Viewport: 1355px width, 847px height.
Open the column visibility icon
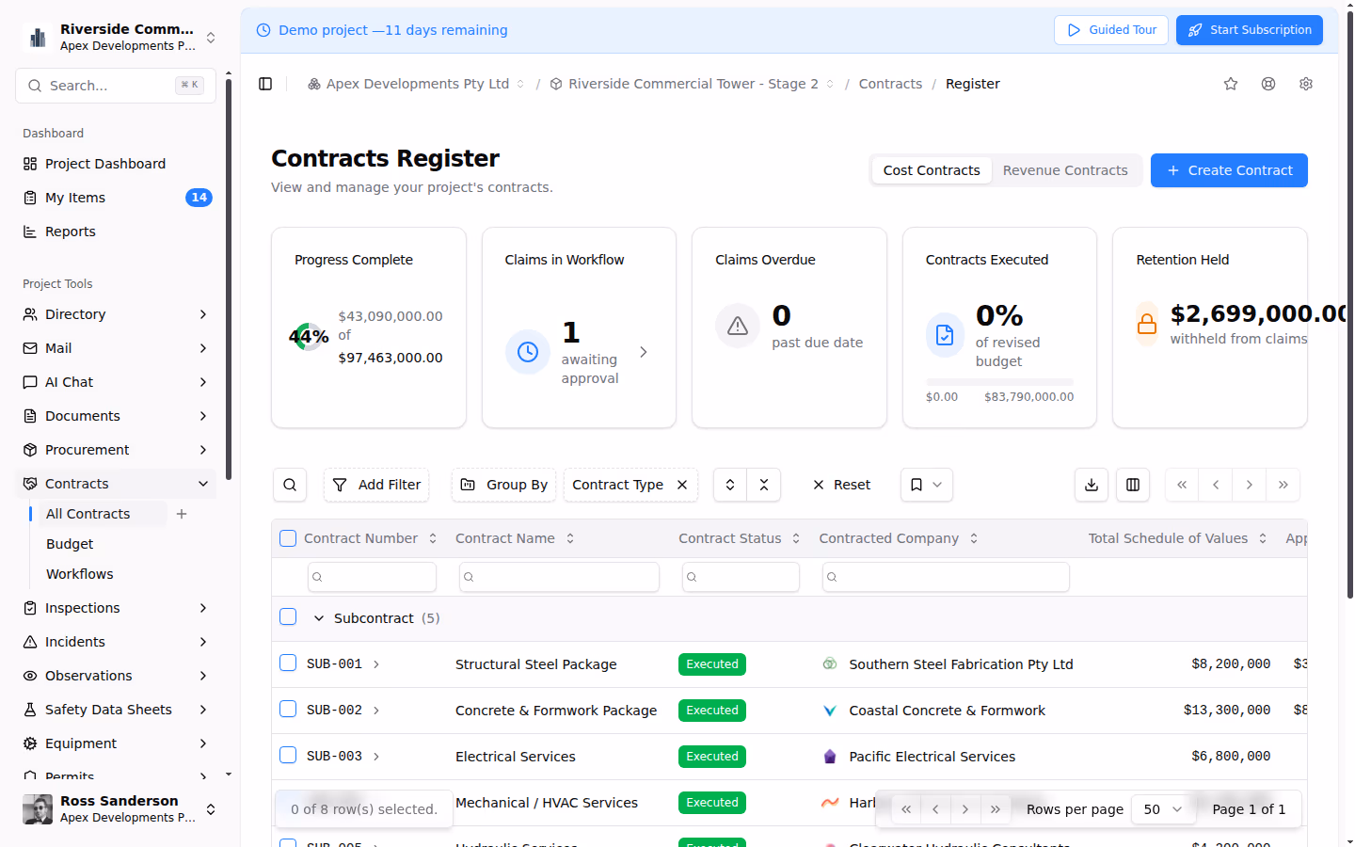coord(1132,485)
